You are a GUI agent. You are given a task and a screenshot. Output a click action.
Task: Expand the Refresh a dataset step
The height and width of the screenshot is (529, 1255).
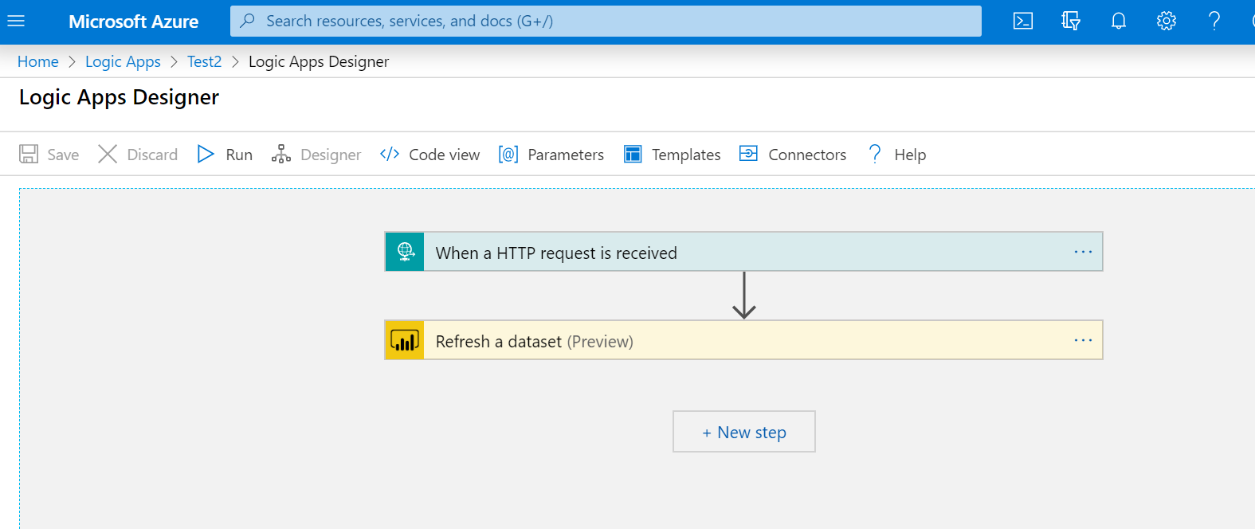717,341
